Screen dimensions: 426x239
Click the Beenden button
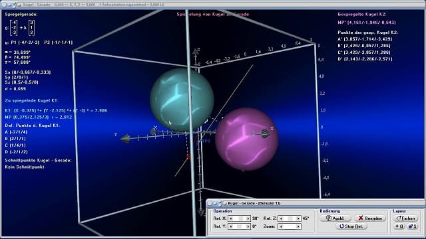(x=370, y=218)
